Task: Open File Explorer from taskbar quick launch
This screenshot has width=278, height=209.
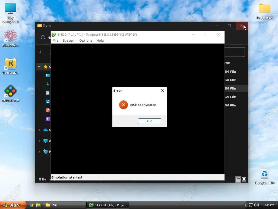Action: pyautogui.click(x=38, y=205)
